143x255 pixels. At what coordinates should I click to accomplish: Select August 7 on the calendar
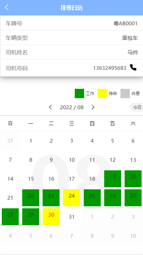pyautogui.click(x=10, y=160)
